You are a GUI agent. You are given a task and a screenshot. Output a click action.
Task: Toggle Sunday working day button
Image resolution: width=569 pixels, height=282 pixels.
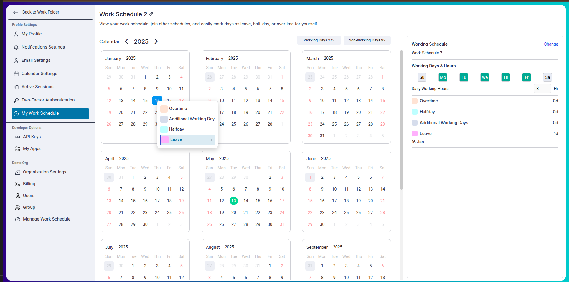pos(422,77)
